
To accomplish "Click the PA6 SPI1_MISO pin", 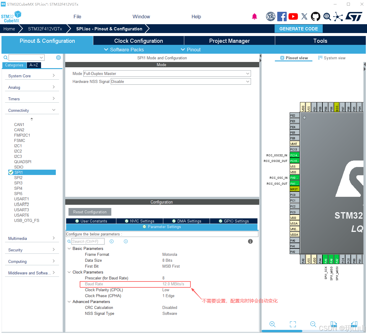I will click(331, 259).
